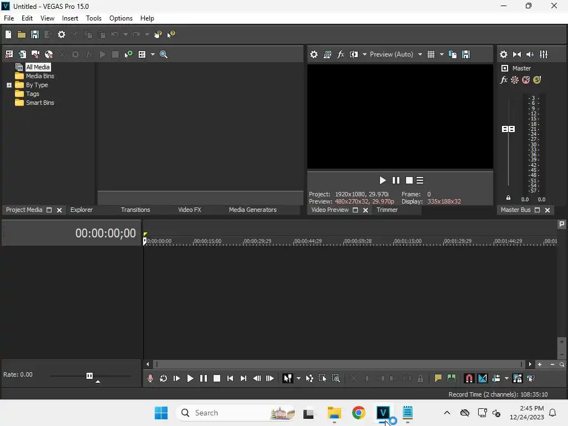Start the interactive tutorials hand icon
This screenshot has width=568, height=426.
tap(158, 34)
